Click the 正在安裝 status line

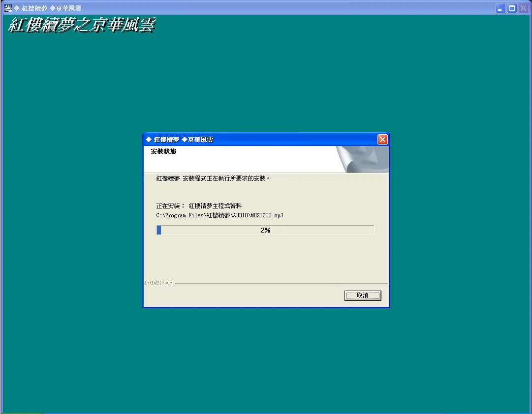[199, 206]
